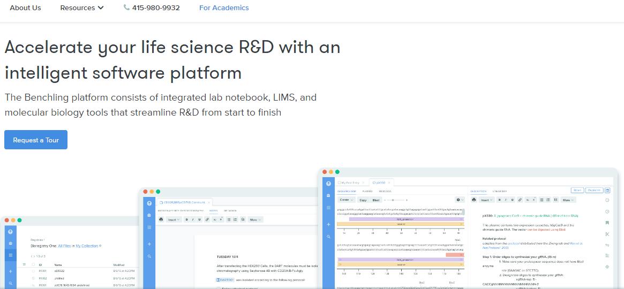Click the link icon in sequence window description toolbar
The height and width of the screenshot is (289, 624).
pos(520,200)
